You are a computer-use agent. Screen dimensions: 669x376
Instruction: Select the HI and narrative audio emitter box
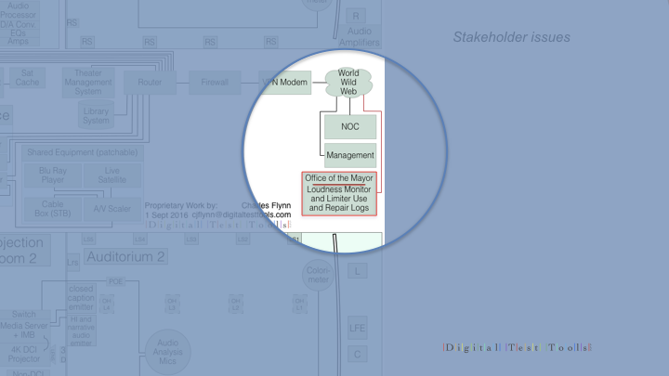point(81,331)
